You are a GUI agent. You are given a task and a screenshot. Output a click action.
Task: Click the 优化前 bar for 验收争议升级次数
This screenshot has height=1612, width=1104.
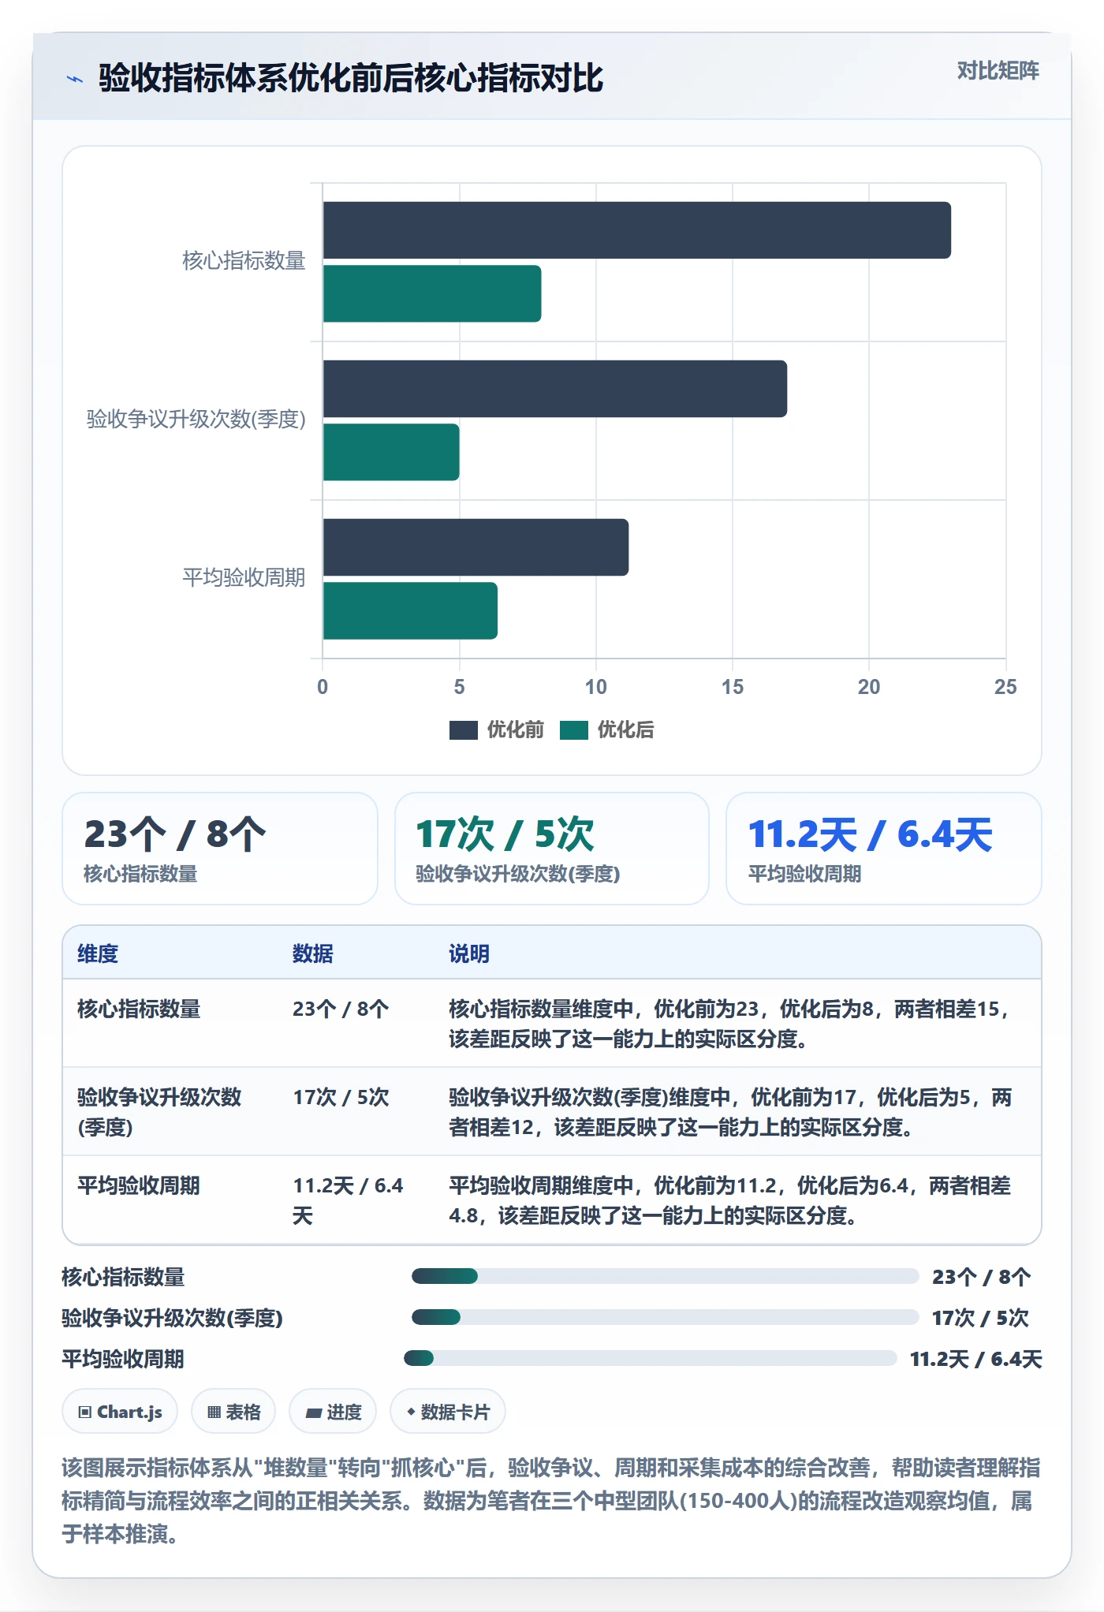[x=555, y=389]
